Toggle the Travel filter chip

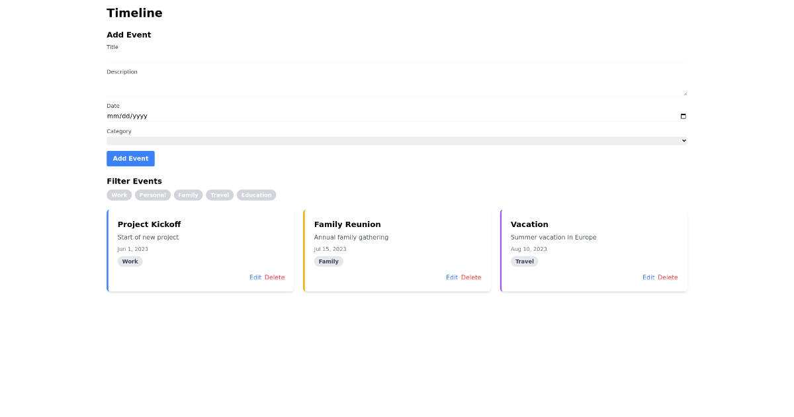(x=220, y=195)
